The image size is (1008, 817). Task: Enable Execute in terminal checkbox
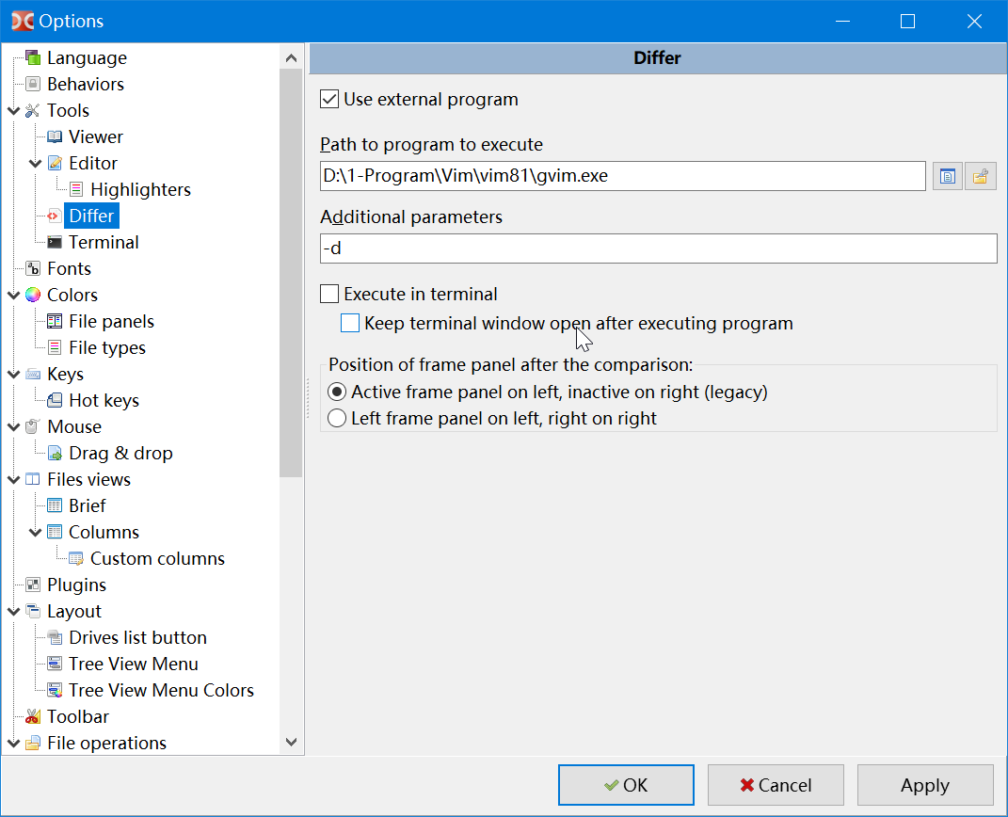(x=329, y=294)
